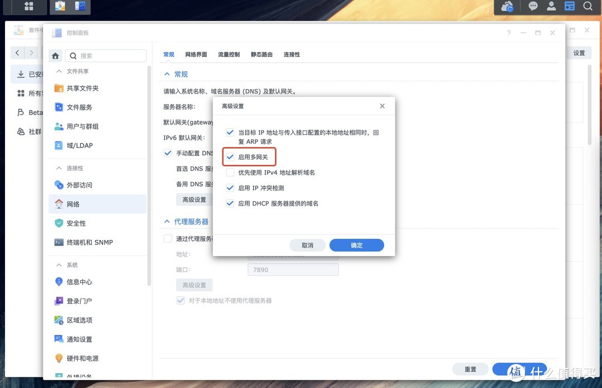
Task: Click 确定 to confirm advanced settings
Action: coord(356,245)
